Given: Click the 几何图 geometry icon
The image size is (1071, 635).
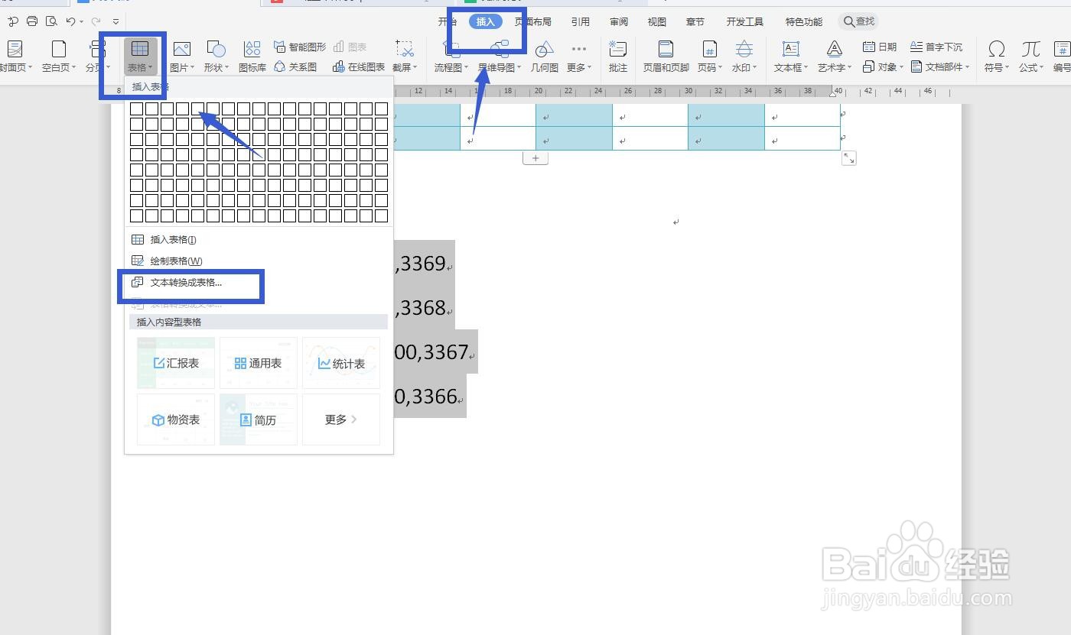Looking at the screenshot, I should [544, 56].
